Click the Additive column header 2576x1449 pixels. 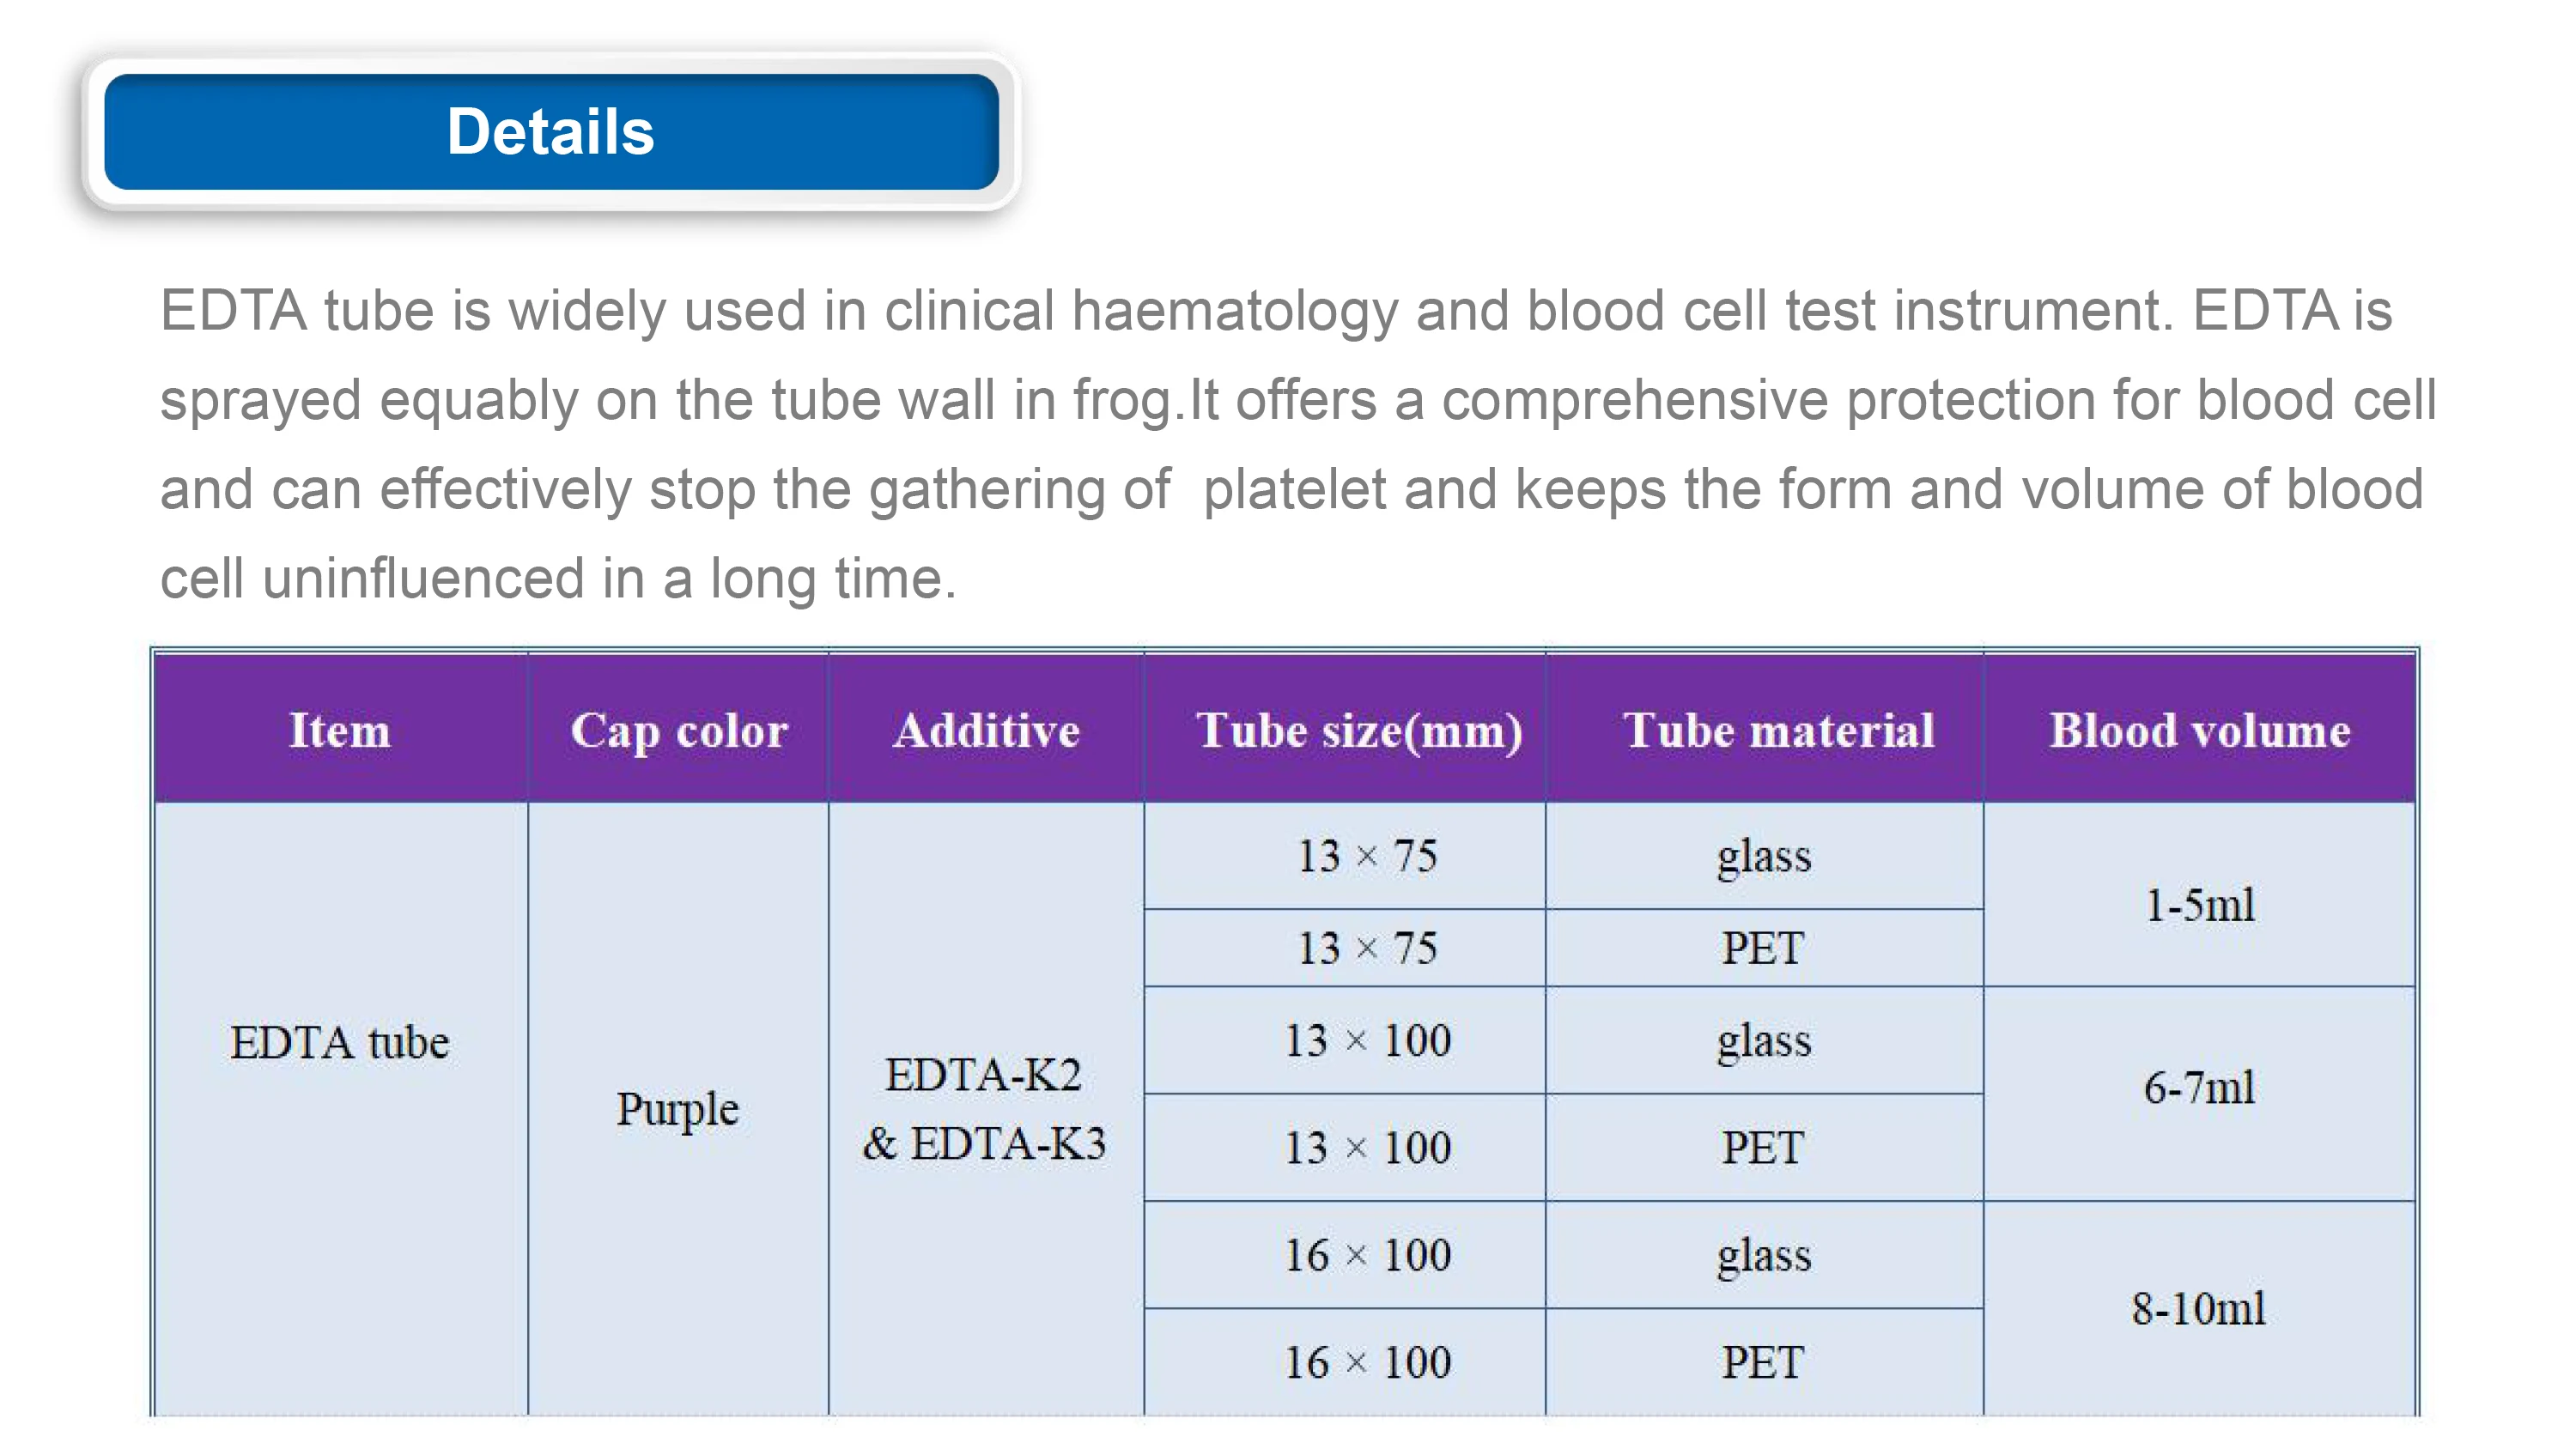coord(986,730)
